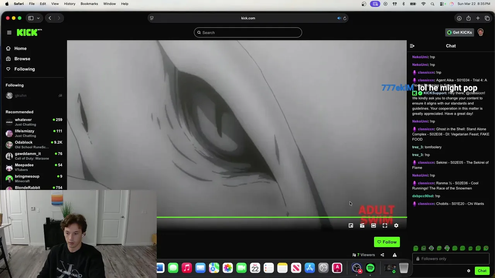Click the green Chat send button
495x278 pixels.
(x=482, y=271)
